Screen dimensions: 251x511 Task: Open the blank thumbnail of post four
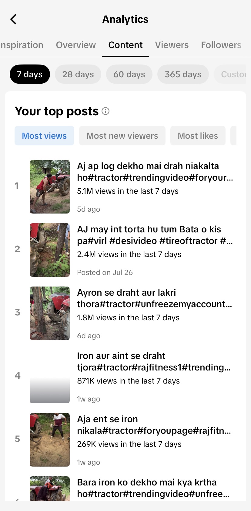[50, 377]
